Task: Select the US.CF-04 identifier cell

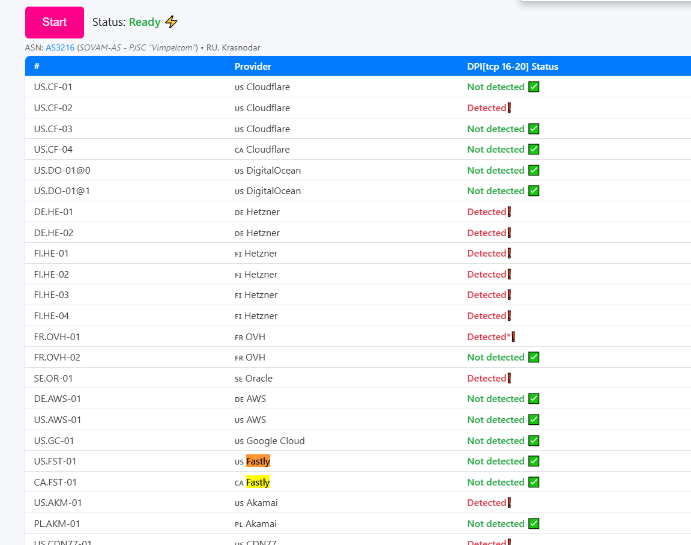Action: pos(53,150)
